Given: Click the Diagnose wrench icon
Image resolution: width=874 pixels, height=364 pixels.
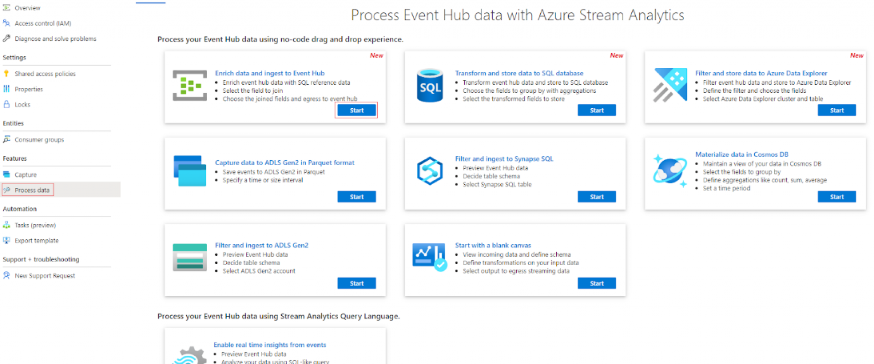Looking at the screenshot, I should (x=6, y=38).
